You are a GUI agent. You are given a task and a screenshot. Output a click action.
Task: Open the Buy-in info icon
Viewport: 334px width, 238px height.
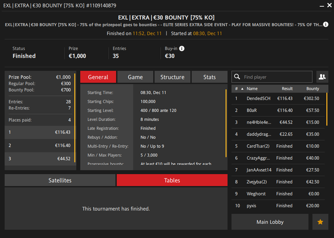click(182, 49)
